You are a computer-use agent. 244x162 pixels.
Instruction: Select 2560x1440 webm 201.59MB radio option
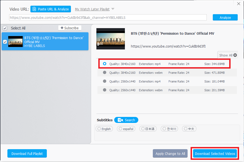tap(105, 90)
